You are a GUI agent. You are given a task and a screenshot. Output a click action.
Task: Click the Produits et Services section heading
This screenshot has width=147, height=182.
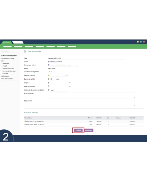(x=31, y=112)
